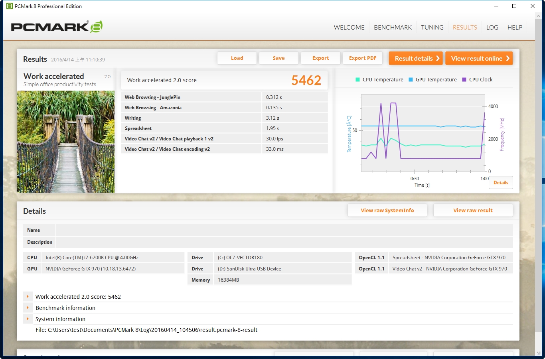Click the OCZ-VECTOR180 drive entry
Screen dimensions: 545x359
[x=240, y=258]
